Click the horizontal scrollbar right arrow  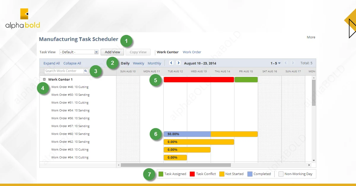(x=309, y=165)
